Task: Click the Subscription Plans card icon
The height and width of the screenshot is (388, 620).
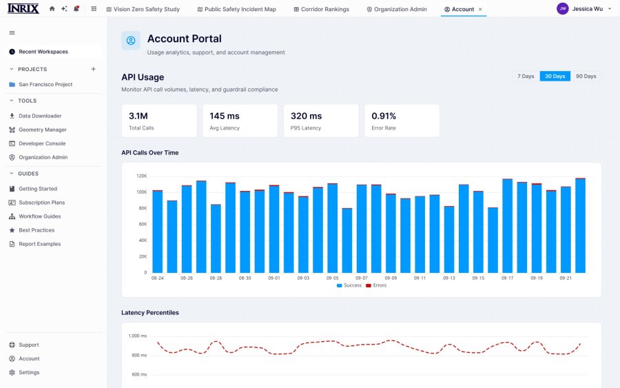Action: pos(12,203)
